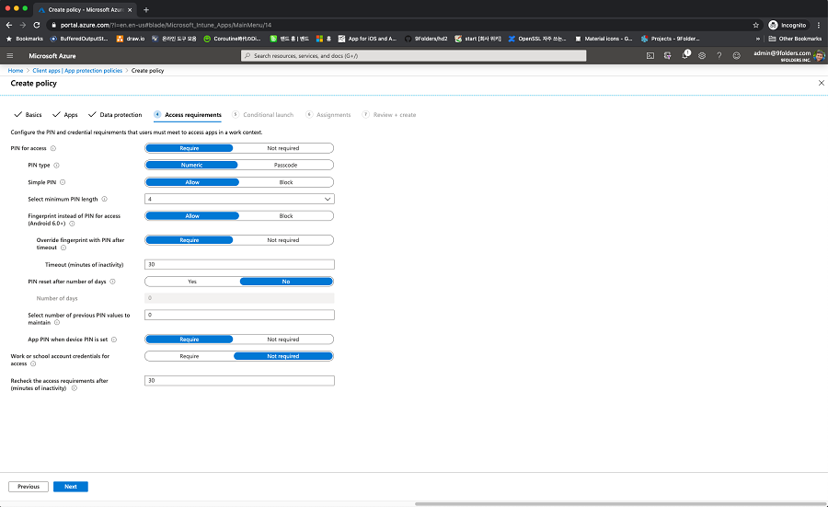Show info tooltip for Simple PIN
The height and width of the screenshot is (507, 828).
[63, 182]
